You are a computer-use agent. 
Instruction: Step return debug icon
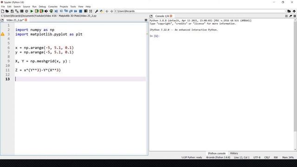coord(71,11)
